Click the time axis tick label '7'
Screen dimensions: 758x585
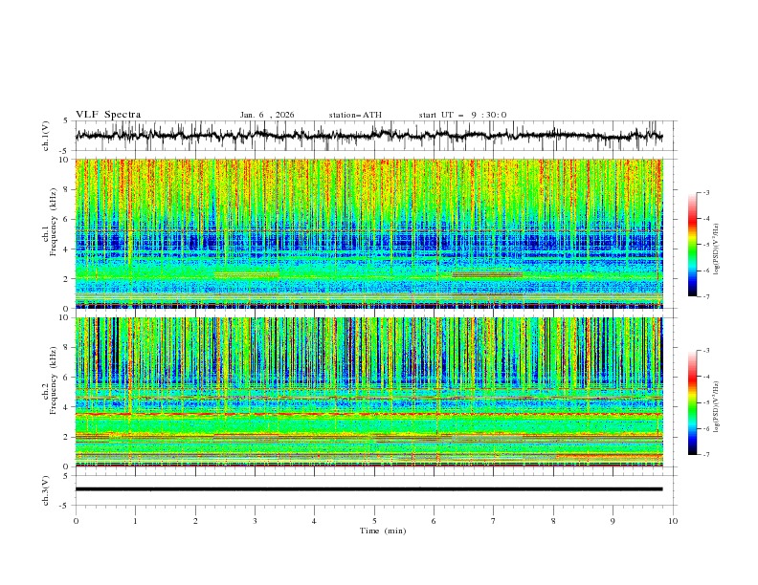(x=494, y=521)
